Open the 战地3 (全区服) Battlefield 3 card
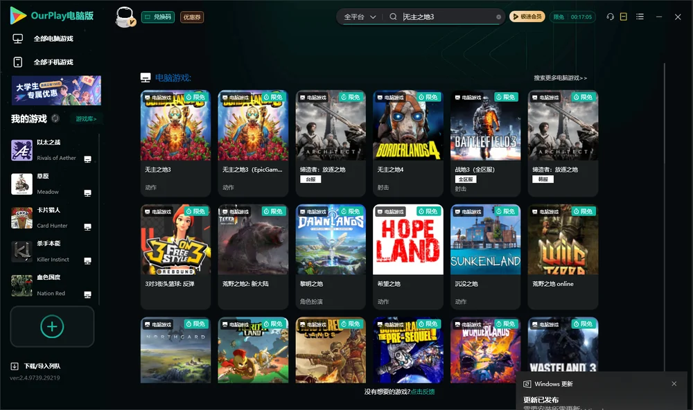693x410 pixels. [x=485, y=143]
